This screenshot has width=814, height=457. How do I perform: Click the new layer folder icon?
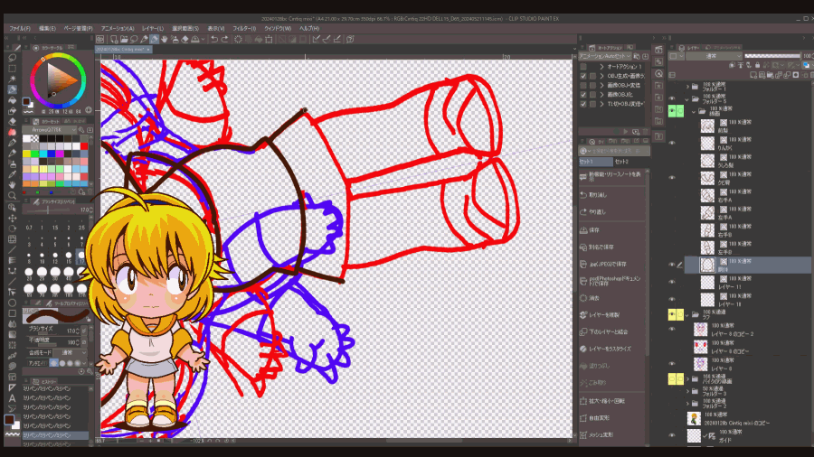click(x=771, y=75)
